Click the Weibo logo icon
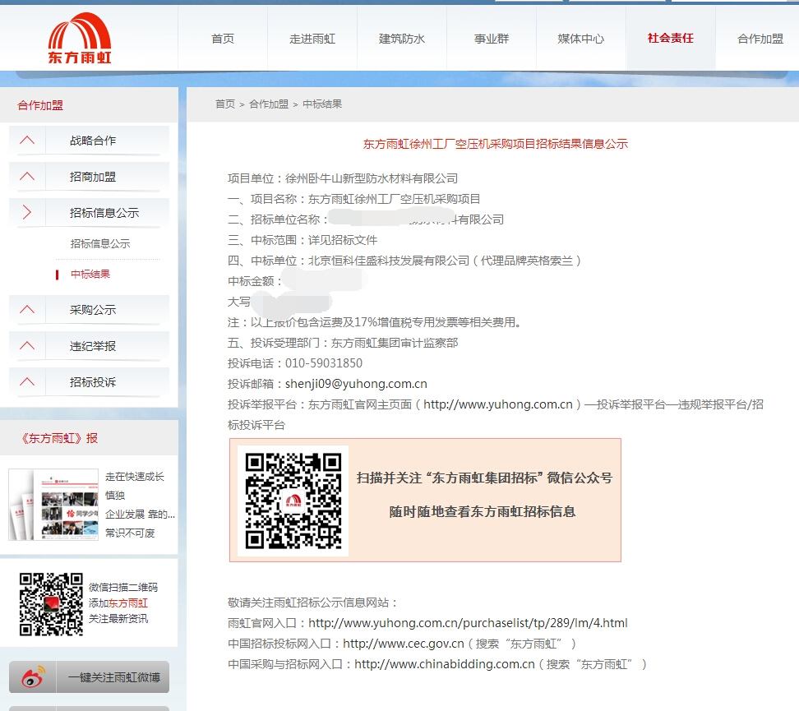Image resolution: width=799 pixels, height=711 pixels. (33, 677)
